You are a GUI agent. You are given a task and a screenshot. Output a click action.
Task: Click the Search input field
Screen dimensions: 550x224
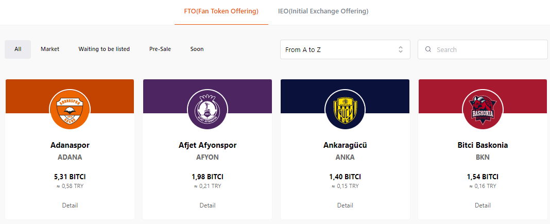pyautogui.click(x=483, y=49)
